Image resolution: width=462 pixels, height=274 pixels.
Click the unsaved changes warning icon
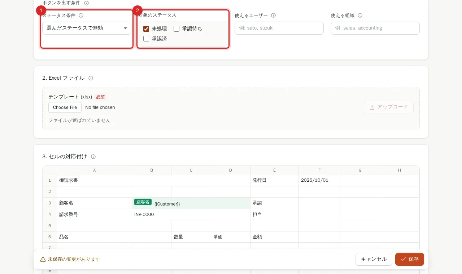[43, 259]
